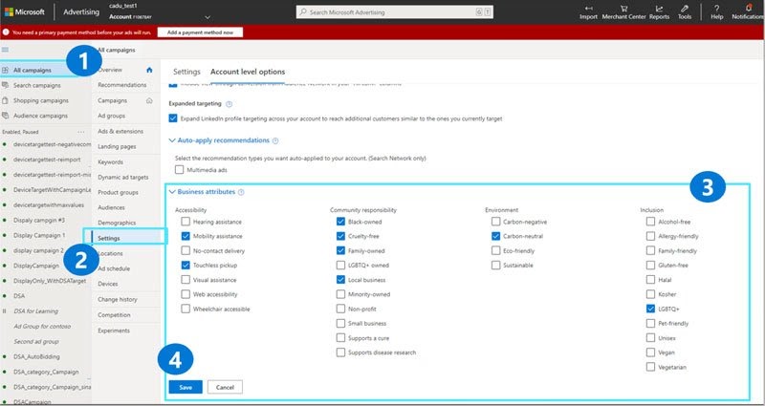The width and height of the screenshot is (765, 406).
Task: Open the Notifications bell icon
Action: tap(749, 8)
